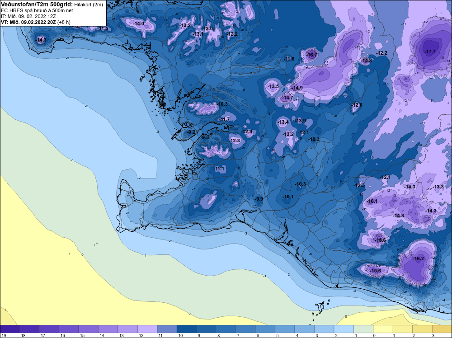
Task: Click the -16.2 temperature label
Action: tap(419, 259)
